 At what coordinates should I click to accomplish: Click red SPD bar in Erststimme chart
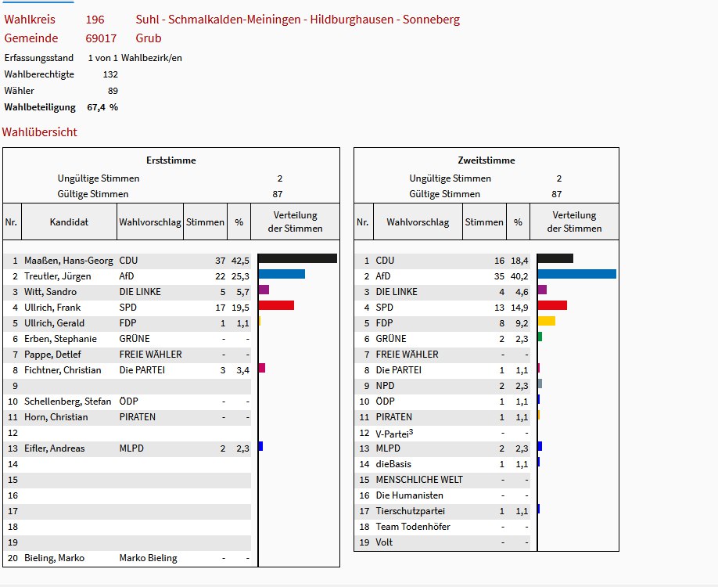276,305
